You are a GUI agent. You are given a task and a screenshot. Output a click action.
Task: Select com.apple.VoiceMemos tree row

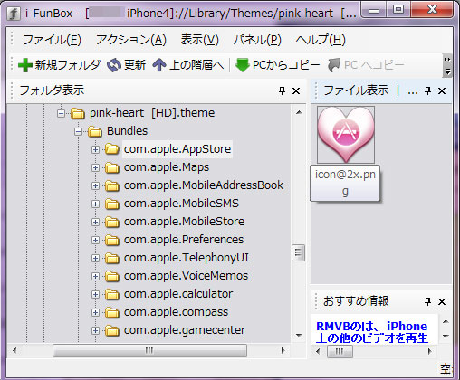pos(186,276)
